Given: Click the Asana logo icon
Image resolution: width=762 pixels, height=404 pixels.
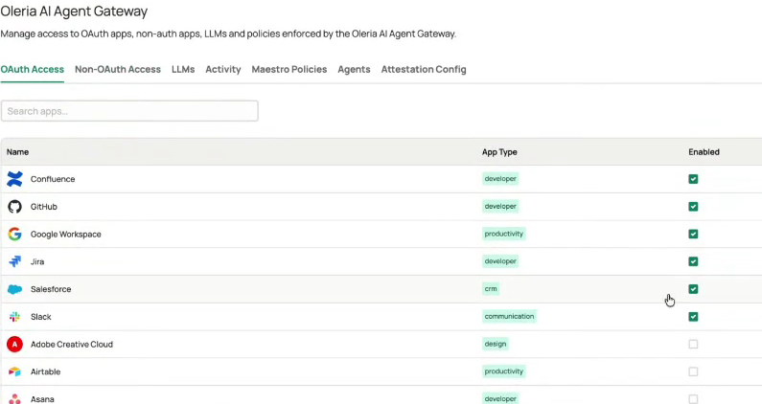Looking at the screenshot, I should point(14,399).
